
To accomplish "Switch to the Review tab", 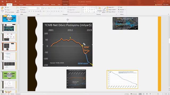I will point(53,4).
